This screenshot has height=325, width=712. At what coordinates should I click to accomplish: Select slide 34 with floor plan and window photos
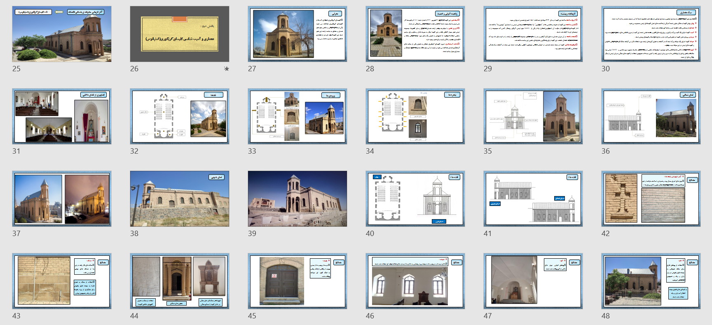[415, 117]
